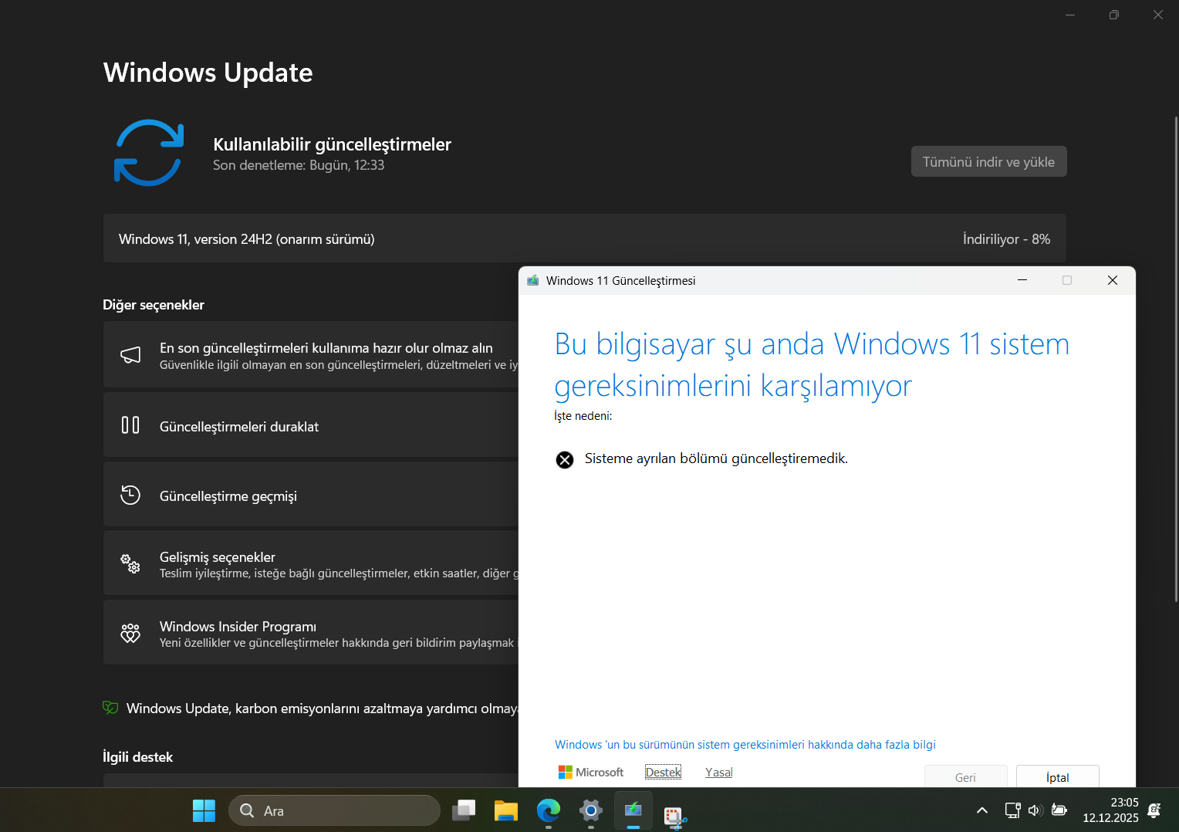Click the Windows 11, version 24H2 update row
The height and width of the screenshot is (832, 1179).
tap(585, 238)
